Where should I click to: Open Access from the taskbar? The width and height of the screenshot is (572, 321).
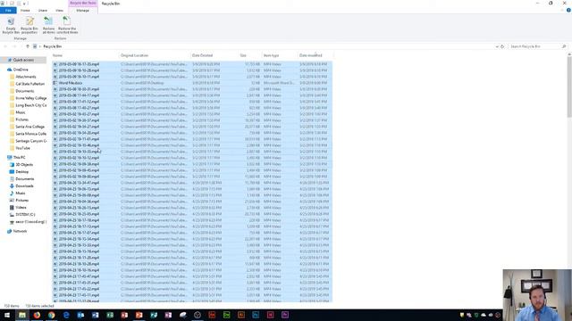pos(124,315)
